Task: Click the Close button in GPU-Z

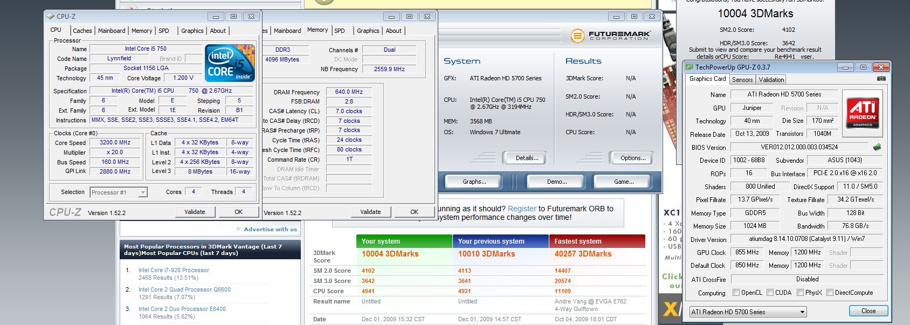Action: coord(868,311)
